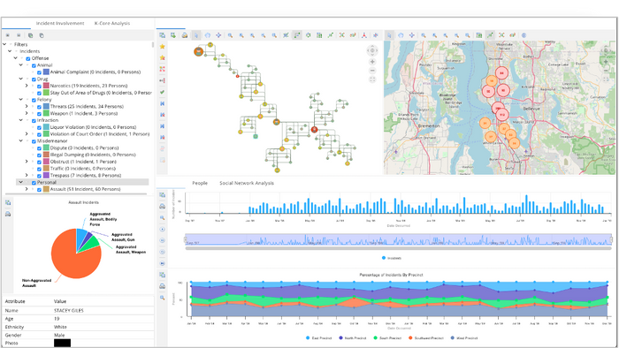The image size is (619, 348).
Task: Click the graph zoom-out minus button
Action: click(x=372, y=71)
